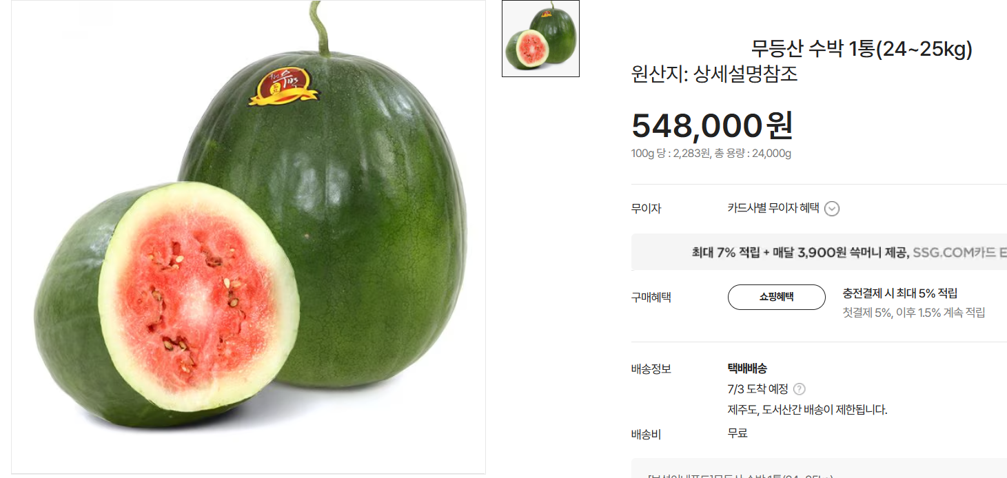
Task: Click the 제주도, 도서산간 배송 제한 notice
Action: (x=807, y=410)
